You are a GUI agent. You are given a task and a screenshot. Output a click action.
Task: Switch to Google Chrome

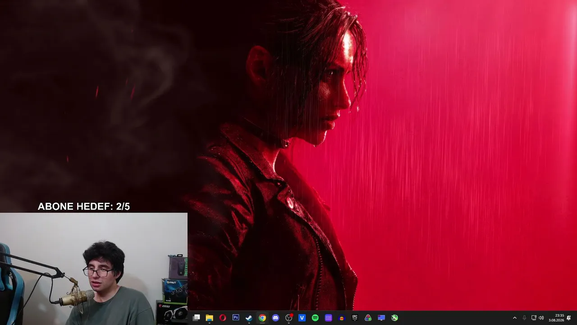262,318
